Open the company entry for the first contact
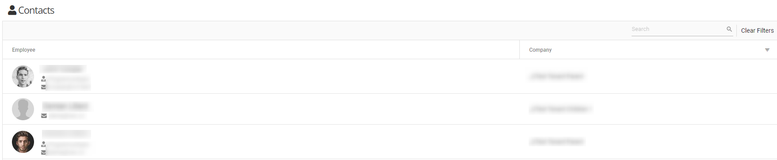 pos(556,76)
